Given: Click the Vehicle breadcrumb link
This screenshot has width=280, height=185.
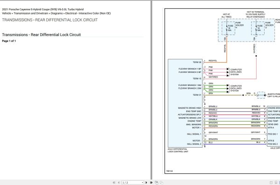Looking at the screenshot, I should 7,14.
